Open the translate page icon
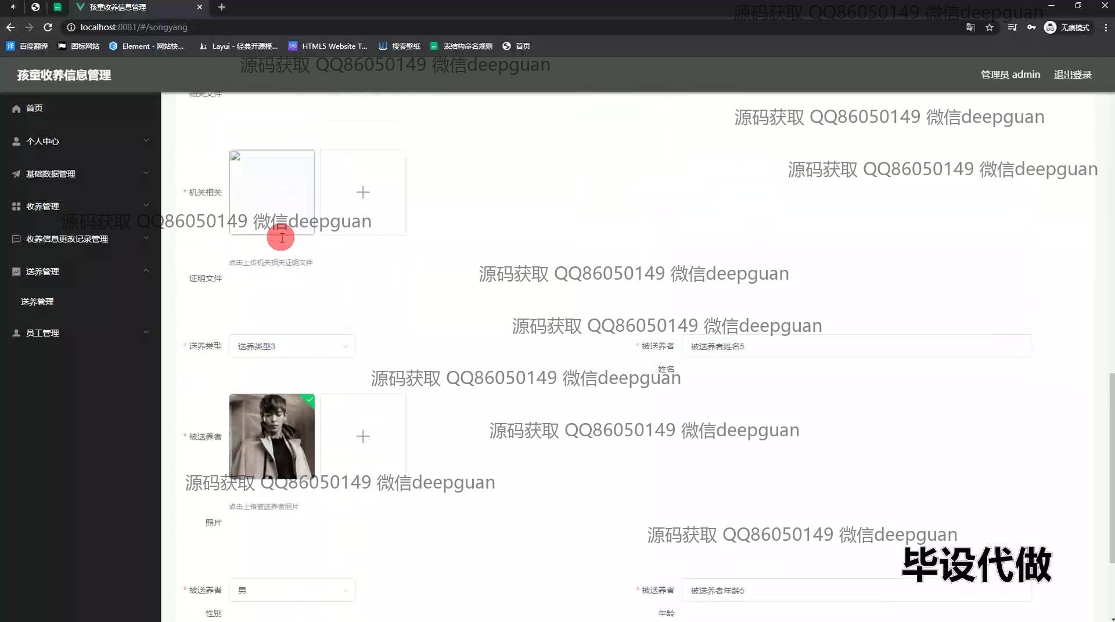Viewport: 1115px width, 622px height. coord(970,27)
